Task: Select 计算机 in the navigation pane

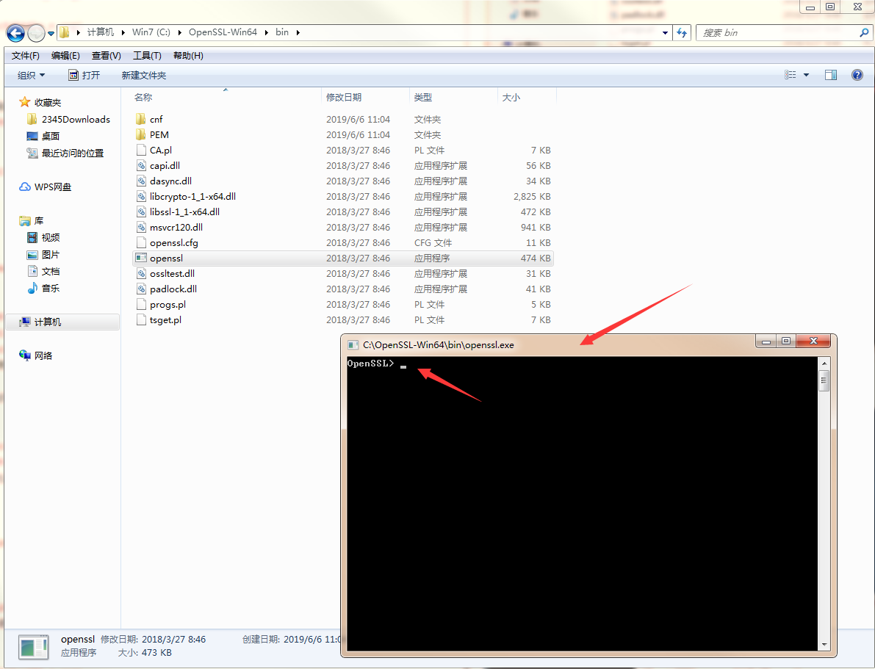Action: [x=48, y=322]
